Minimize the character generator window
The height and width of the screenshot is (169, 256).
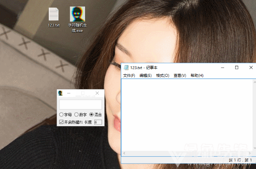(69, 93)
